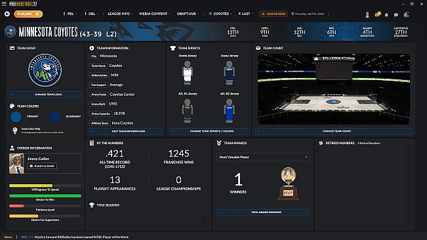Click the Team Jerseys shirt icon

[173, 48]
